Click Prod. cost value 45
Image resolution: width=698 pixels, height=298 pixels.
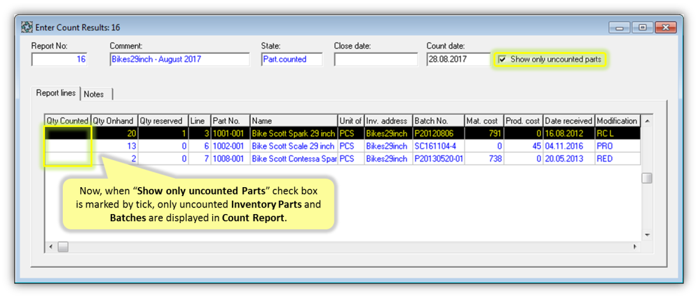click(x=523, y=146)
